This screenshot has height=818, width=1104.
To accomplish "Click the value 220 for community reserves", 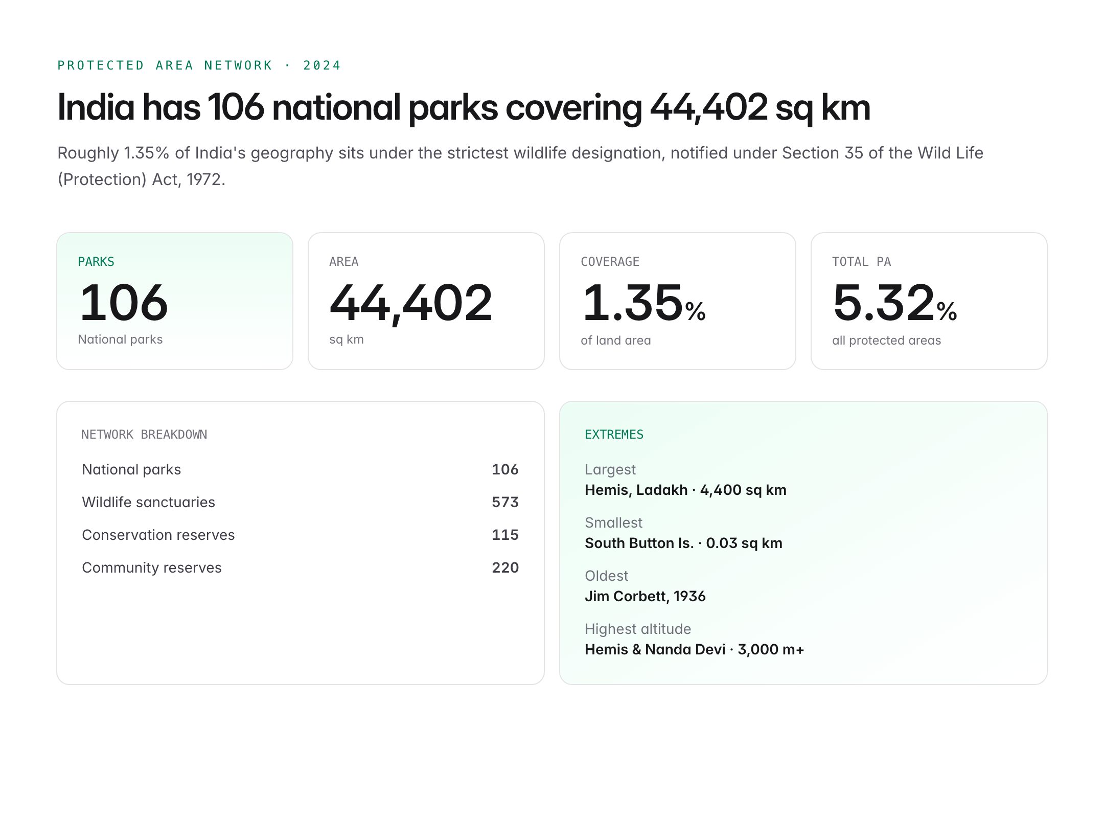I will point(505,567).
